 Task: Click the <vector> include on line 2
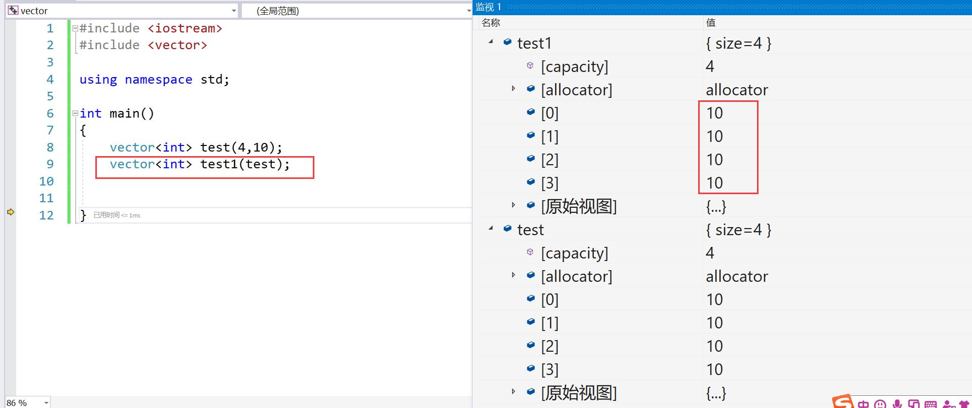pos(177,45)
